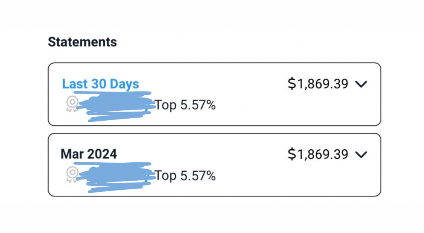Click the award ribbon icon under Mar 2024

[72, 174]
